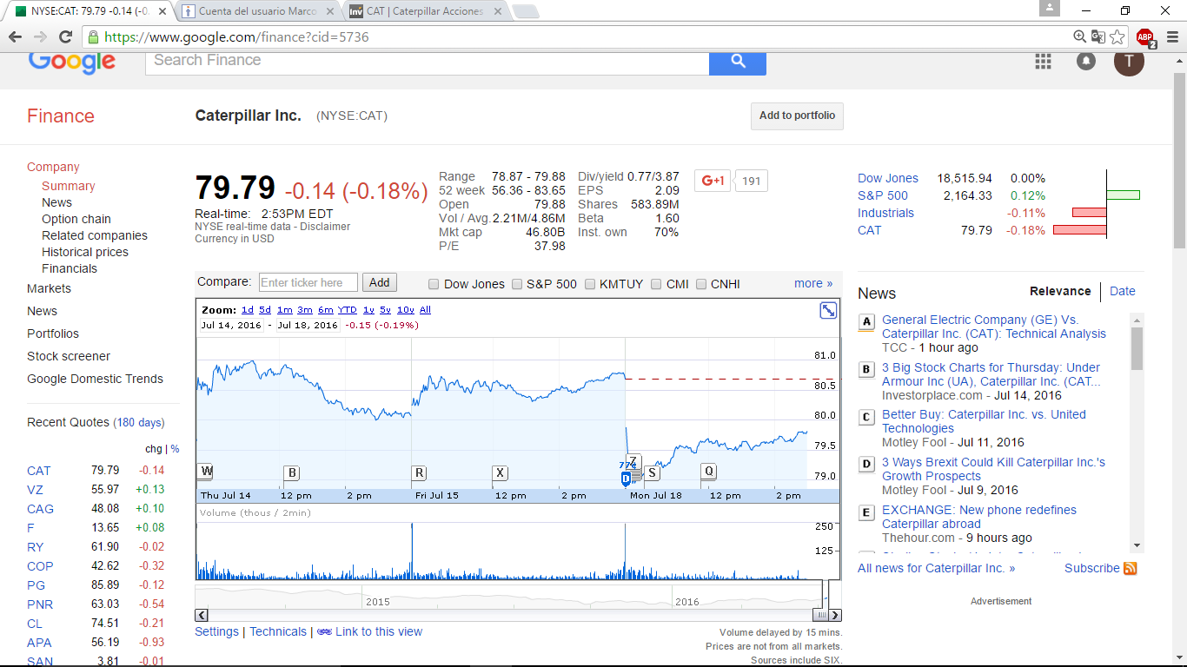Open the Adblock Plus extension icon
The width and height of the screenshot is (1187, 667).
pos(1145,37)
